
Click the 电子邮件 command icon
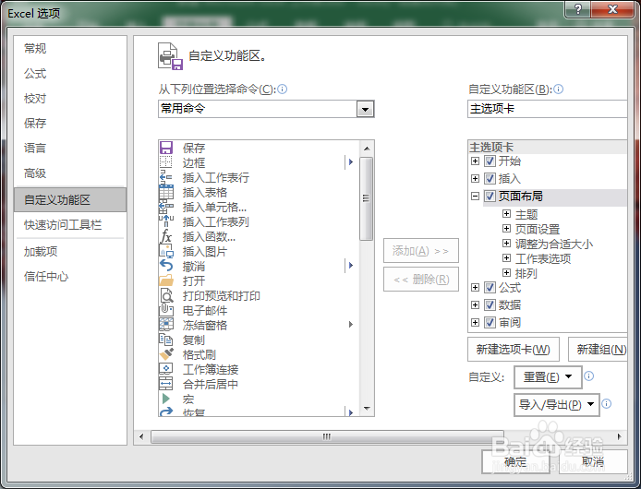point(166,310)
